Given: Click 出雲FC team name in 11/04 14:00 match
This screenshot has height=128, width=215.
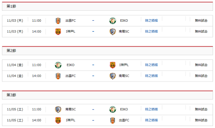Looking at the screenshot, I should click(70, 76).
